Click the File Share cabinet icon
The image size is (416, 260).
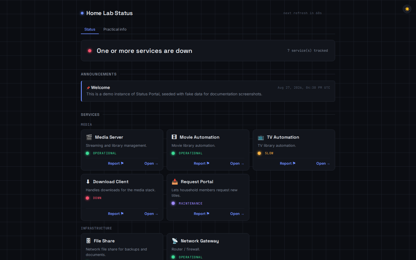(x=88, y=241)
